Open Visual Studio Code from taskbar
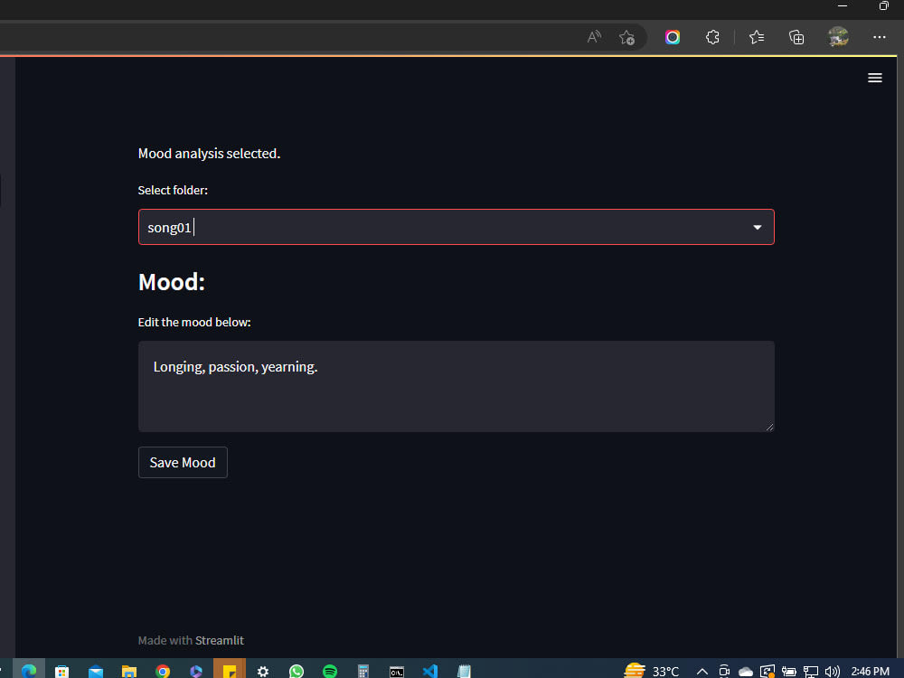 pos(430,671)
